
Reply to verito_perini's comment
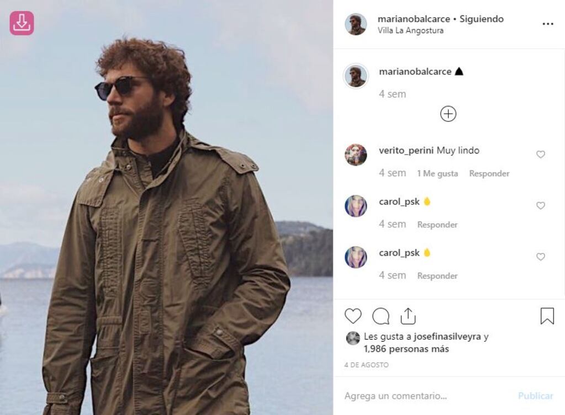click(489, 173)
